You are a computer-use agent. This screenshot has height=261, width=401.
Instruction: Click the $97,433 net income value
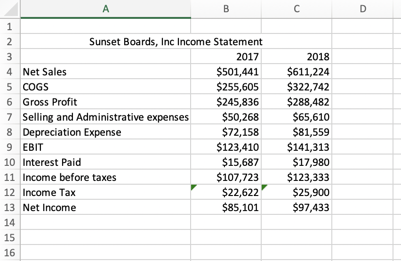[x=297, y=207]
